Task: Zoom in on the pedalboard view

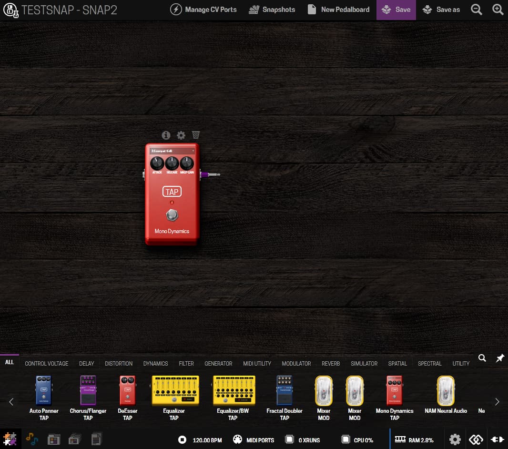Action: coord(498,10)
